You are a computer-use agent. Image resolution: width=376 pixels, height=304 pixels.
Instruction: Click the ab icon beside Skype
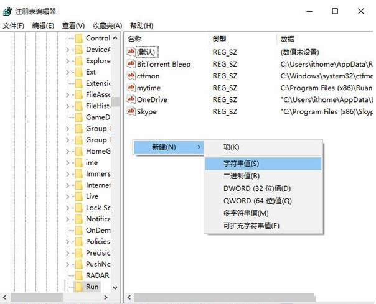[131, 111]
